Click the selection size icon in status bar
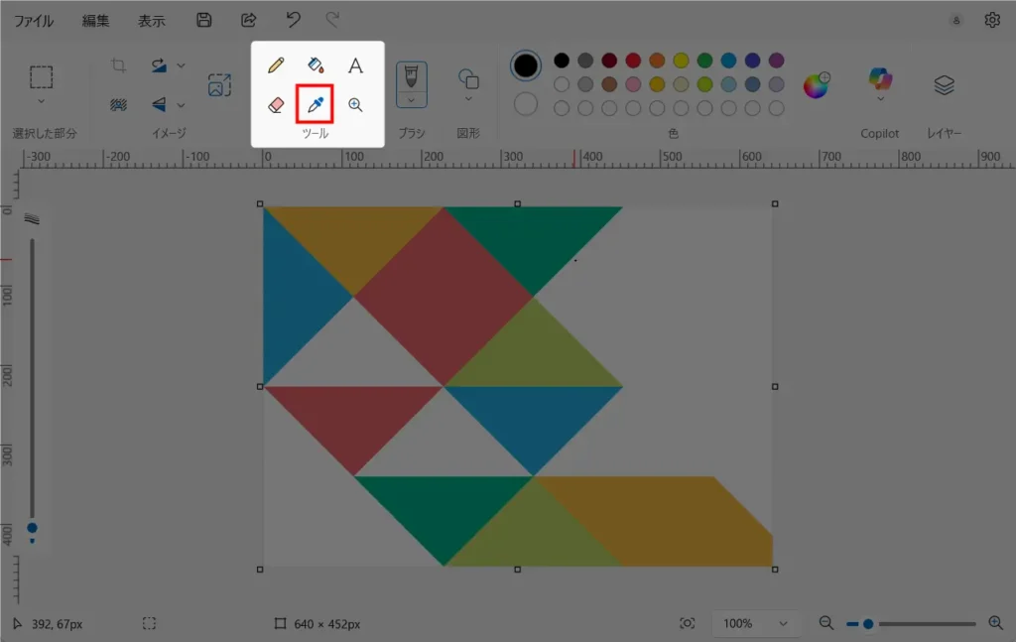 tap(149, 623)
